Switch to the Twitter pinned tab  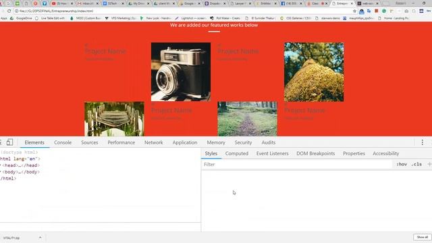click(45, 3)
